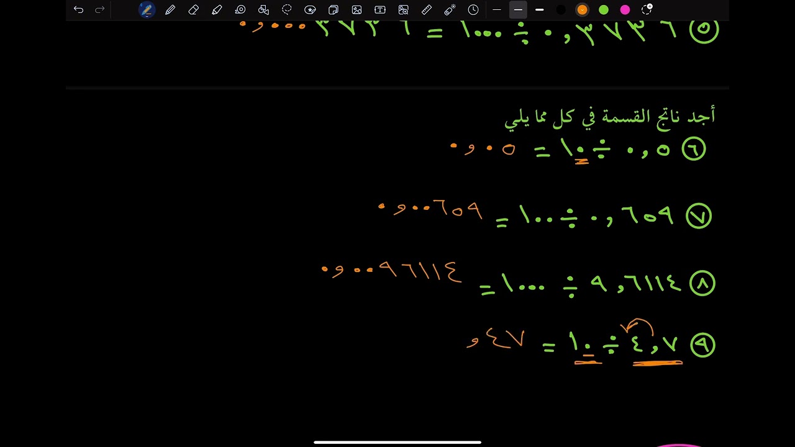Open the stickers and favorites tool
Viewport: 795px width, 447px height.
click(310, 9)
